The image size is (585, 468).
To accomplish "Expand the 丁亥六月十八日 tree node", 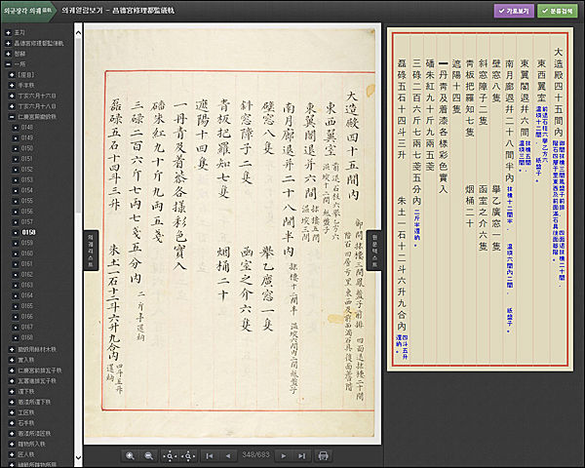I will coord(12,106).
